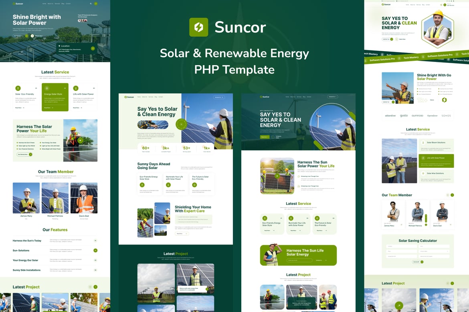
Task: Click Solar Eco-Friendly service card icon
Action: pyautogui.click(x=18, y=88)
